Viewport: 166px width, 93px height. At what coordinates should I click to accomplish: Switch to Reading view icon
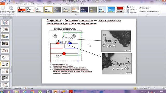coord(140,88)
